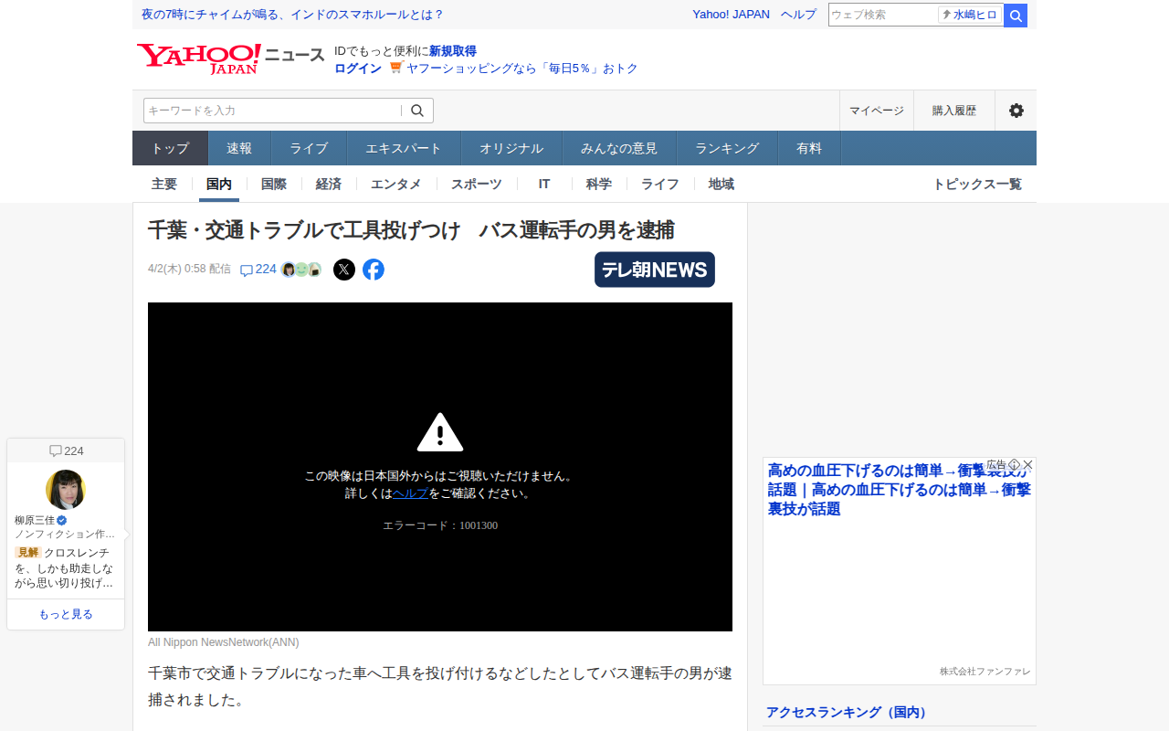1169x731 pixels.
Task: Click the 見解 comment excerpt text
Action: pos(64,567)
